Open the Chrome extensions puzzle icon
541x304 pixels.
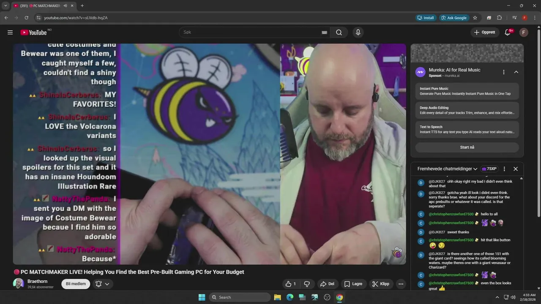tap(499, 18)
